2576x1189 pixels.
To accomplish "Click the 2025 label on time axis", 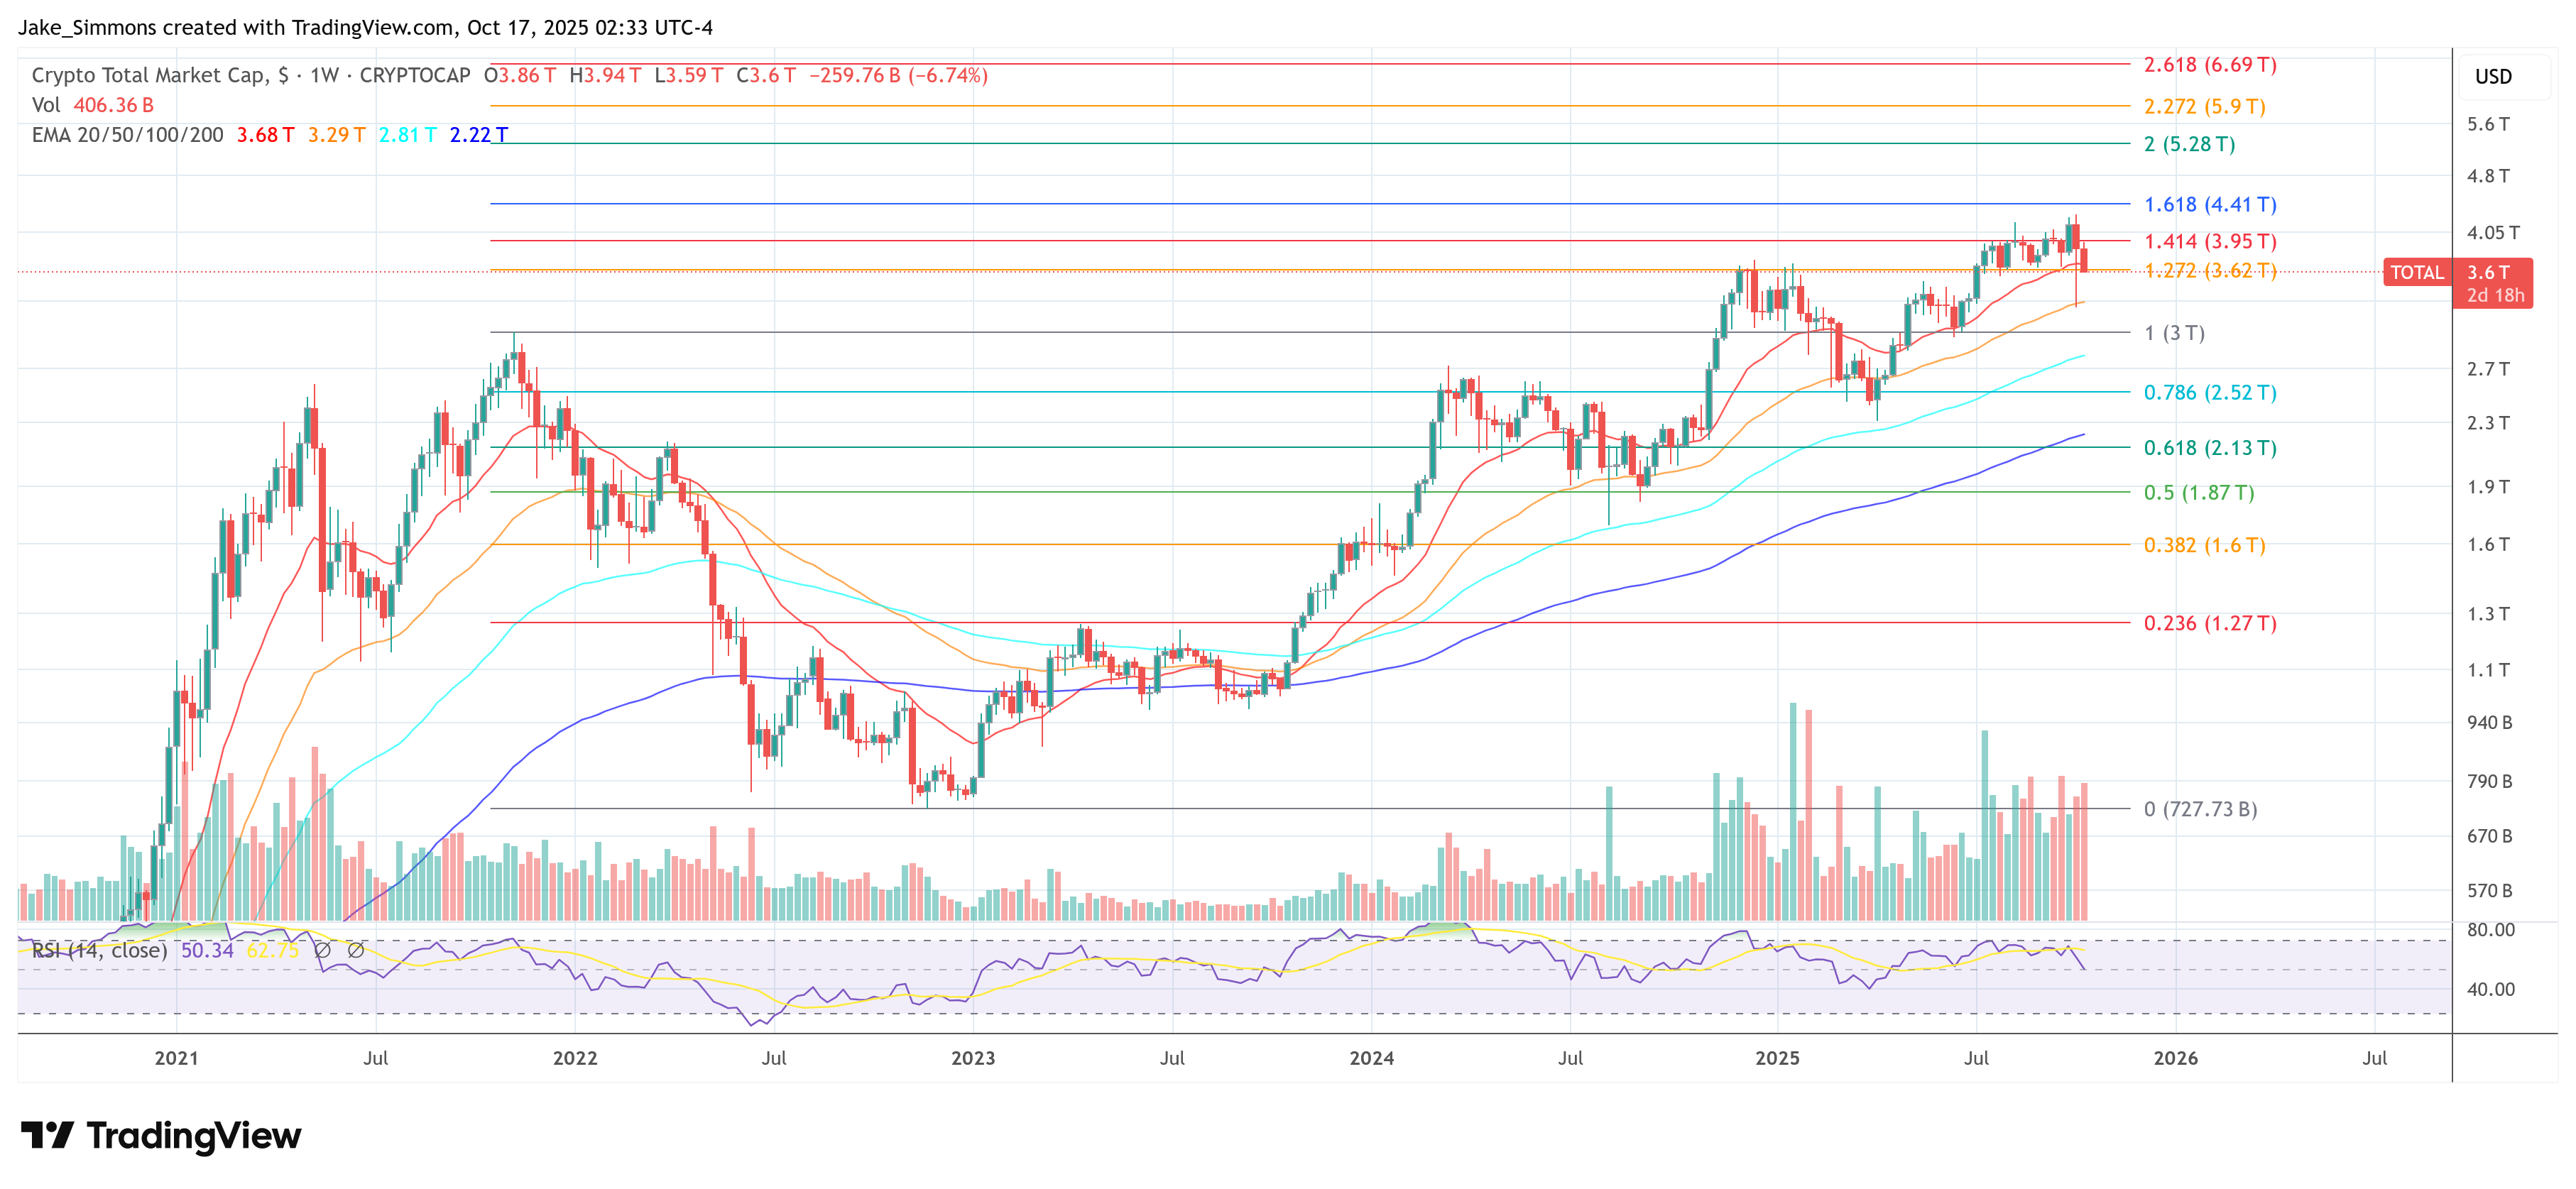I will point(1777,1058).
